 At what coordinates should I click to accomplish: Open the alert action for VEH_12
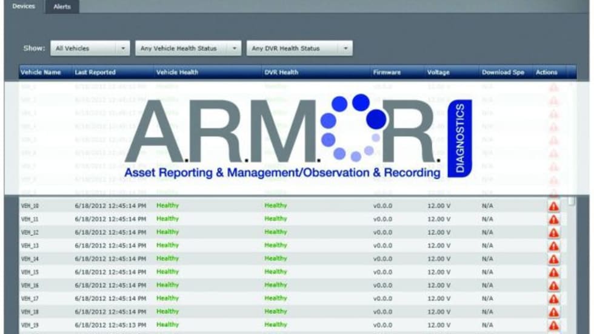click(x=553, y=233)
